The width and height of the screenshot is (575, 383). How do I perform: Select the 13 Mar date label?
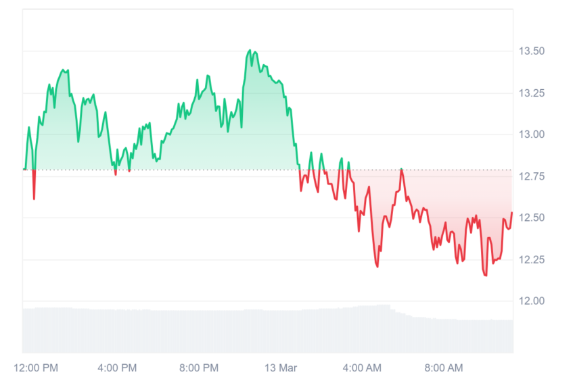[x=281, y=368]
